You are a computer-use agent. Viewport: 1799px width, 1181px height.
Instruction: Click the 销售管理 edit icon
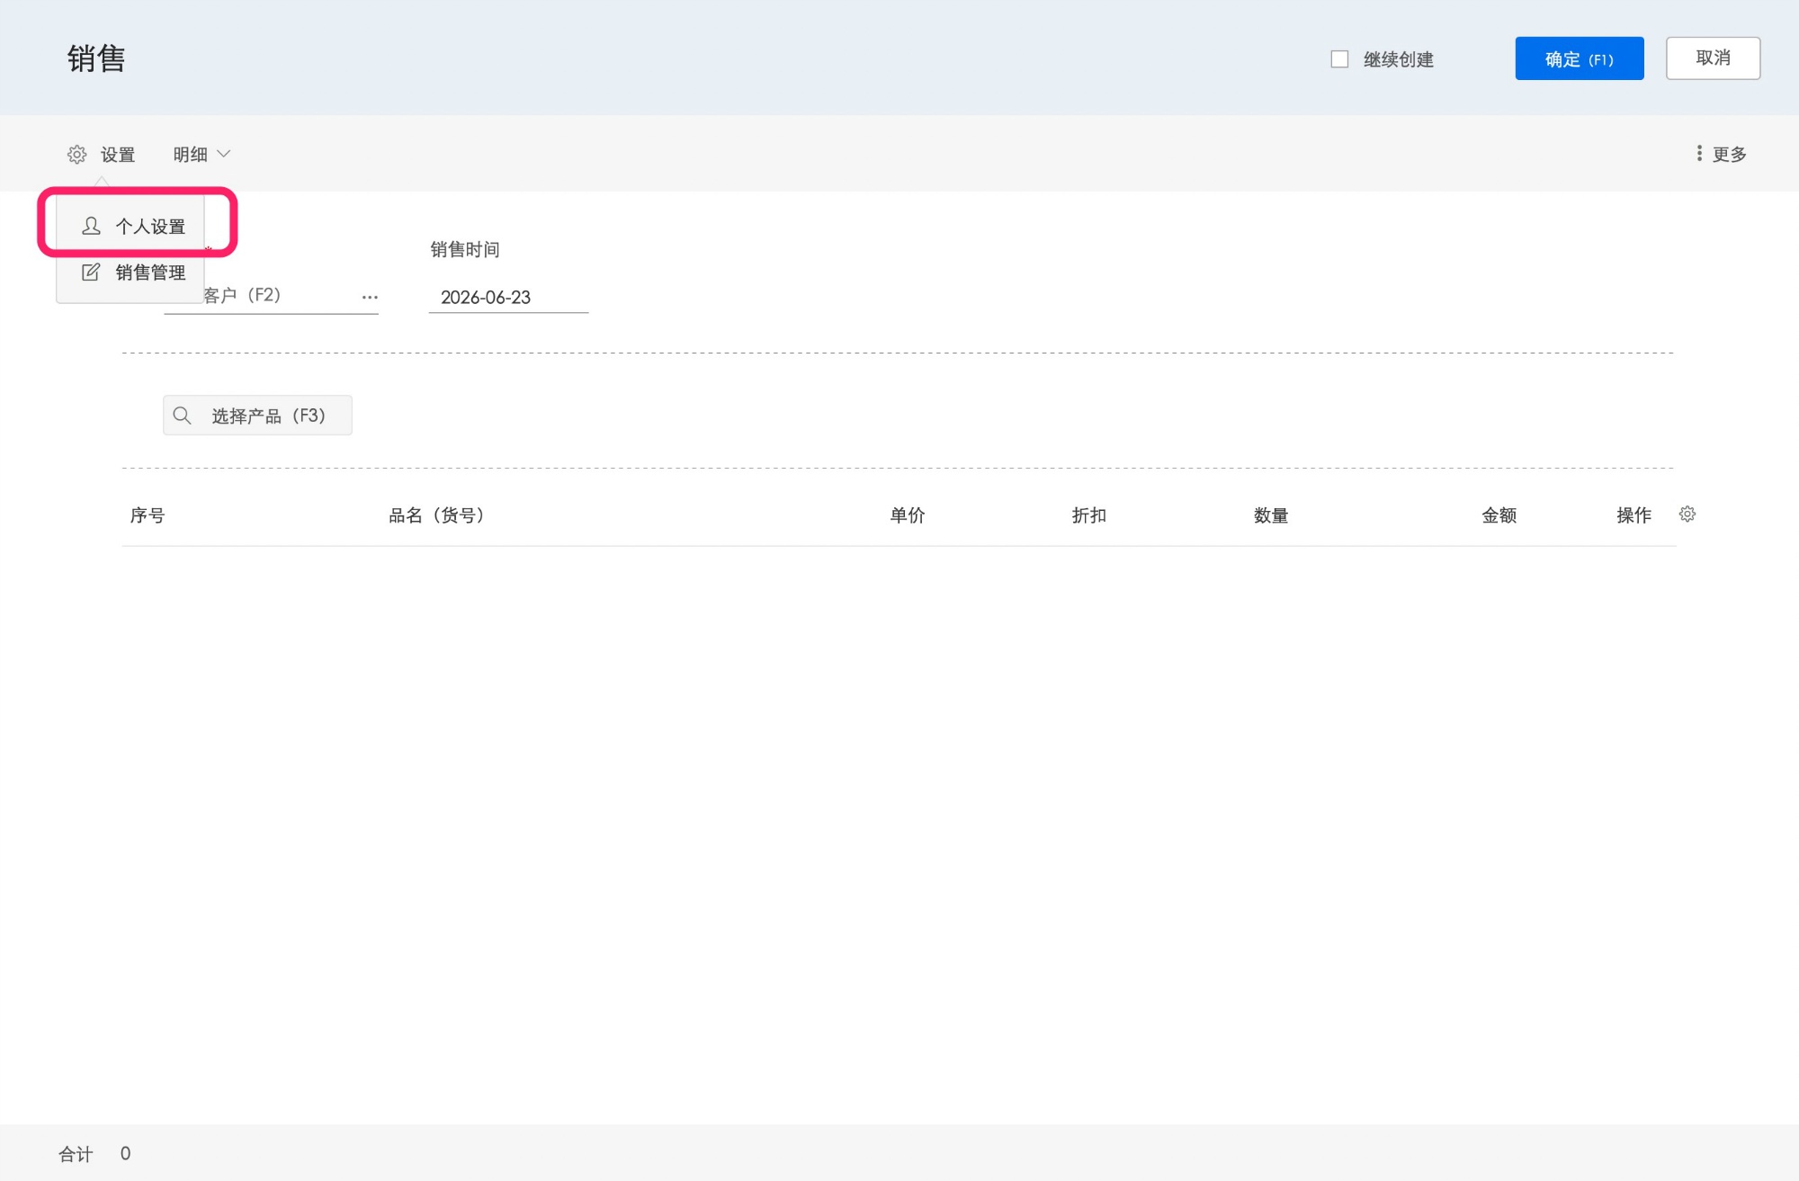pyautogui.click(x=91, y=272)
